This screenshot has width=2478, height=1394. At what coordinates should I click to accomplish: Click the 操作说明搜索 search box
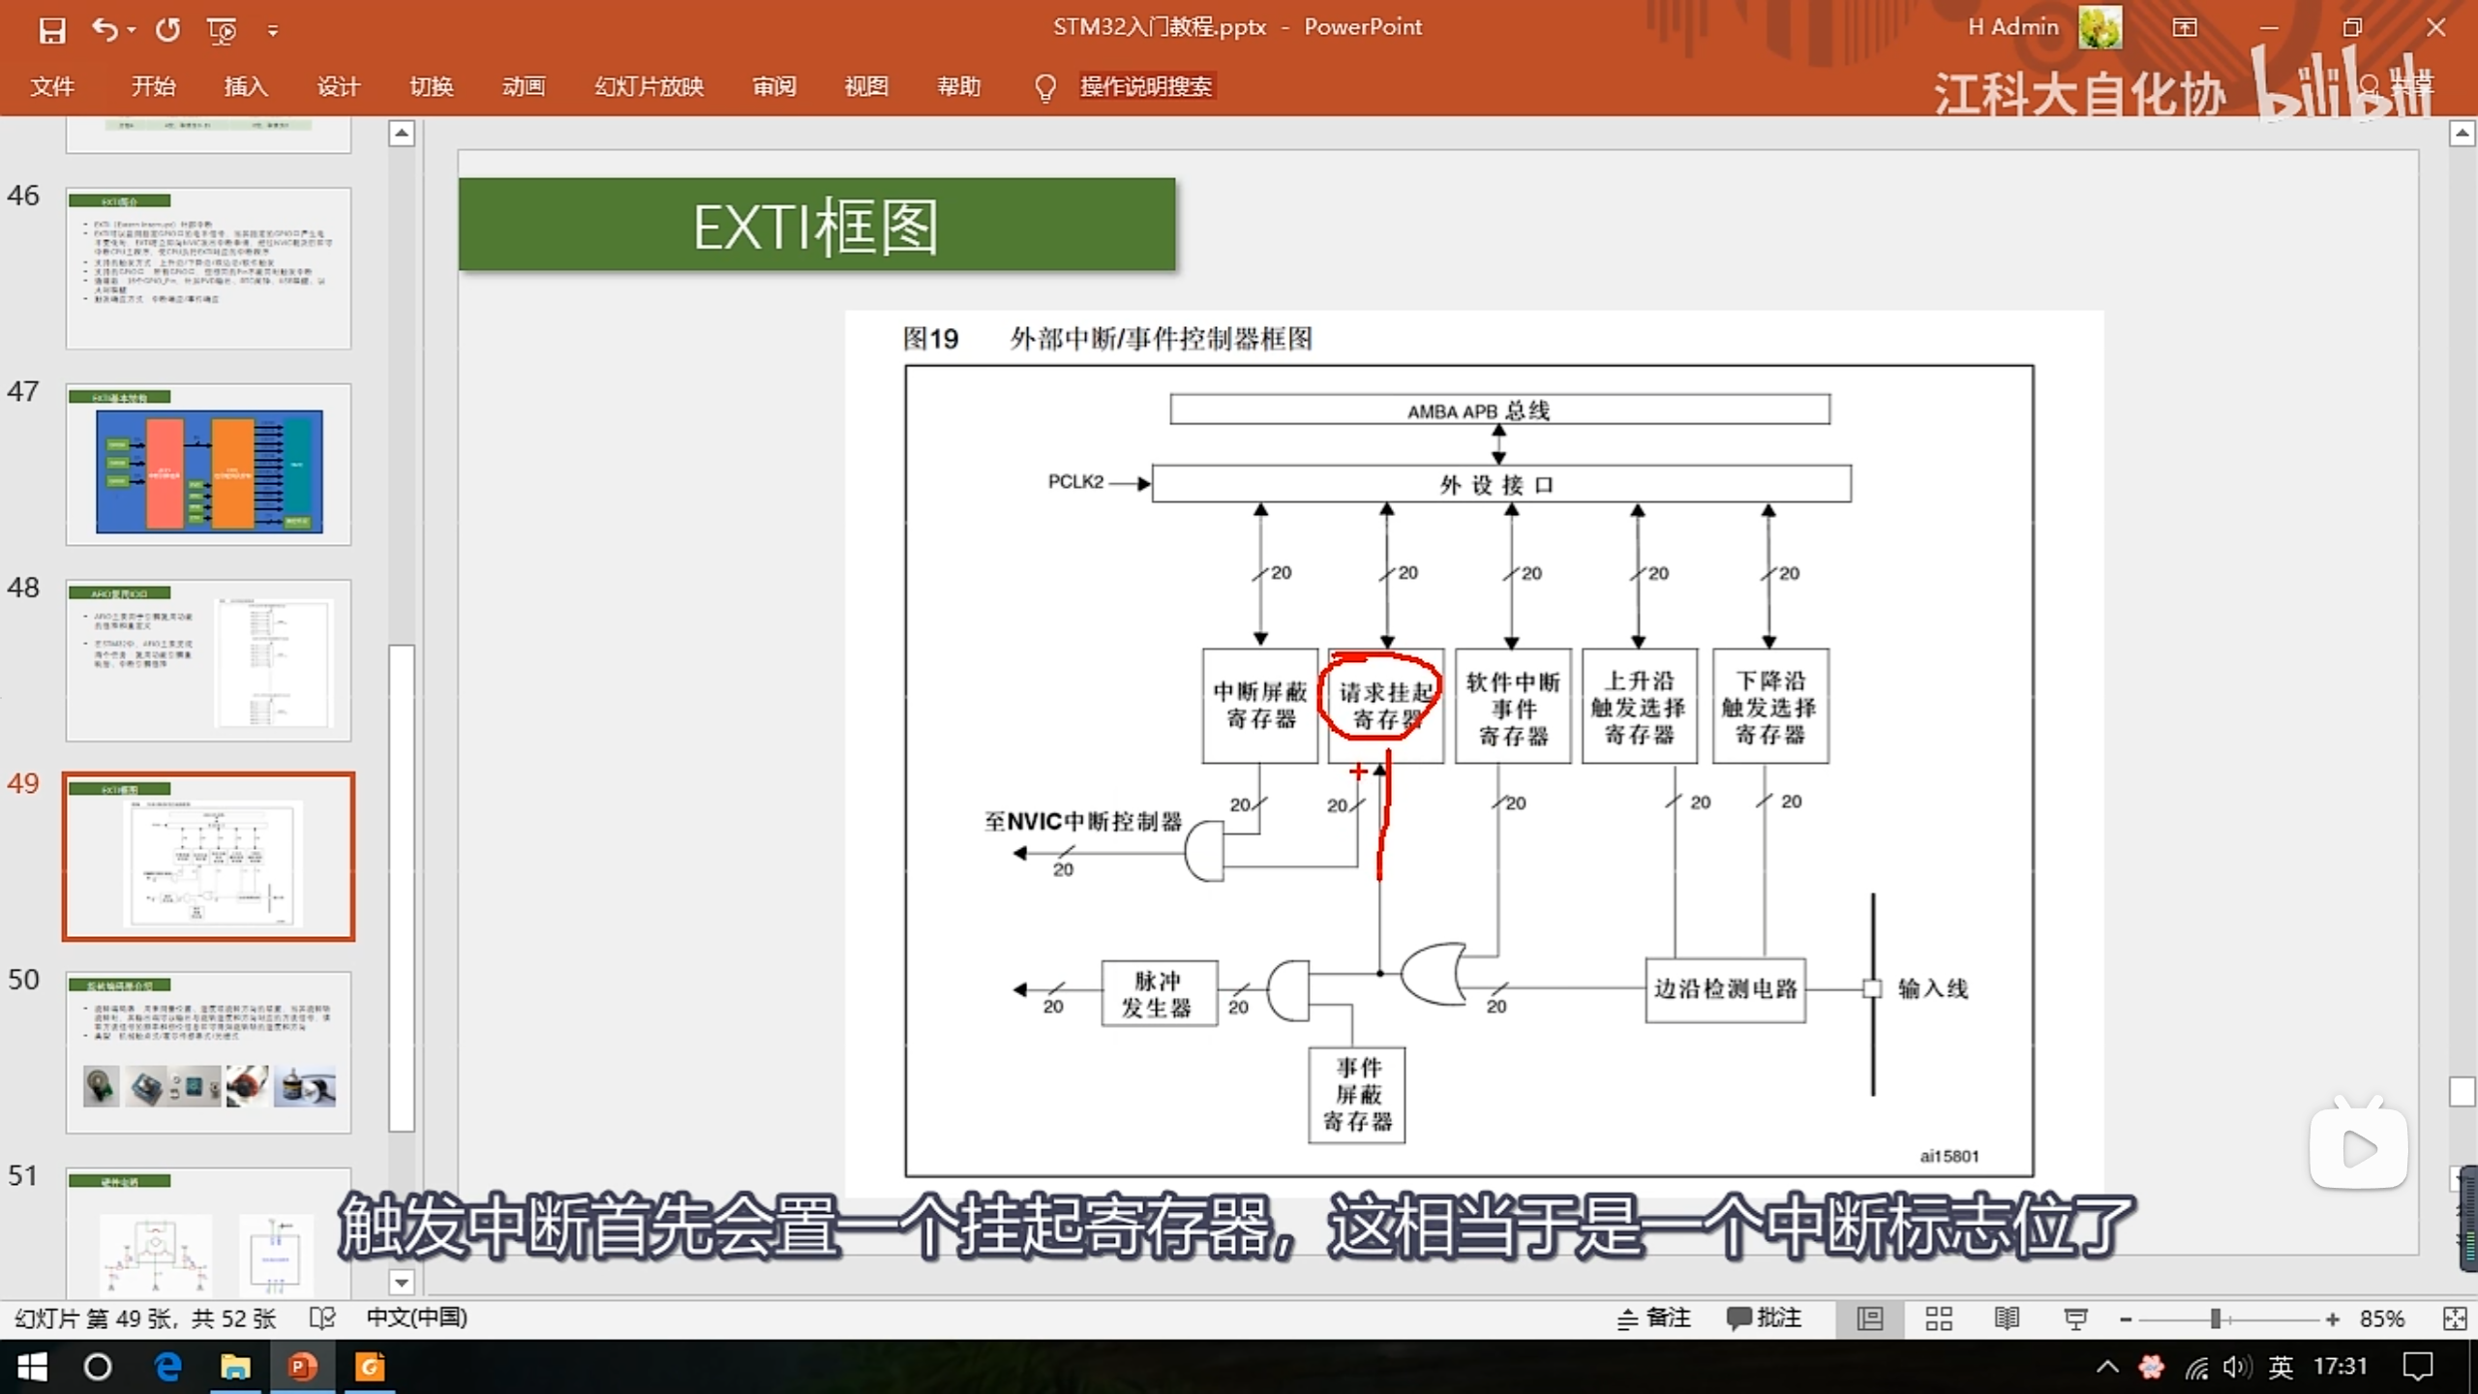pyautogui.click(x=1145, y=86)
